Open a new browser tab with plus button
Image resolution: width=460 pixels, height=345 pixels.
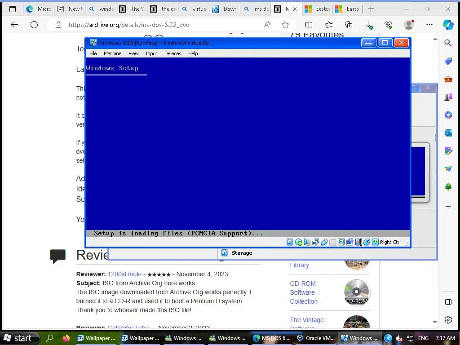pyautogui.click(x=371, y=9)
